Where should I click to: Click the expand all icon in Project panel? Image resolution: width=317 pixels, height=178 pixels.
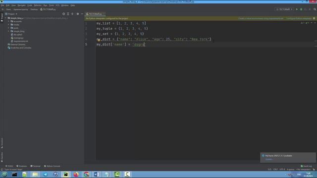pyautogui.click(x=68, y=14)
